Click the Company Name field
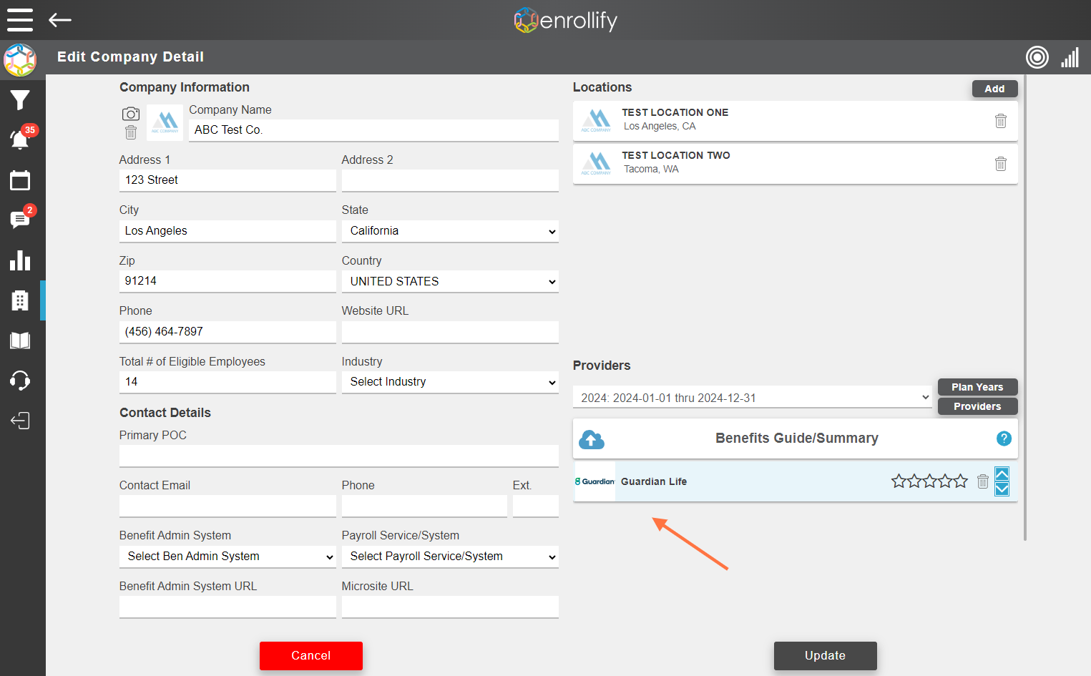Viewport: 1091px width, 676px height. tap(373, 130)
